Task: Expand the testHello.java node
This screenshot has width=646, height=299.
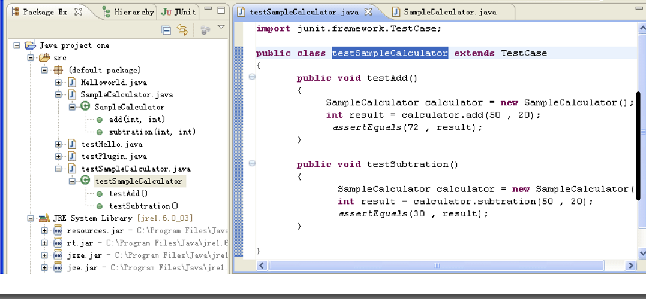Action: click(58, 144)
